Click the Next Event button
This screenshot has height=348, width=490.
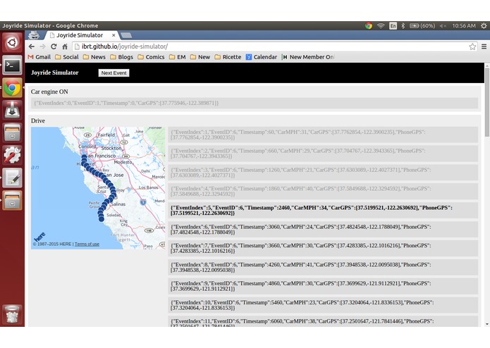pos(114,73)
